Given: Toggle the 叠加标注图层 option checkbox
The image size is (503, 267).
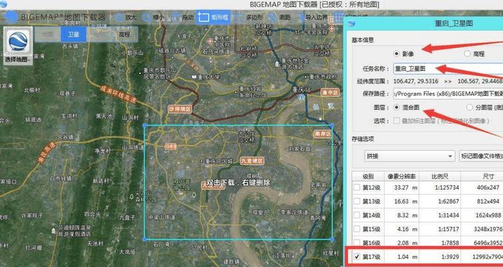Looking at the screenshot, I should point(397,121).
